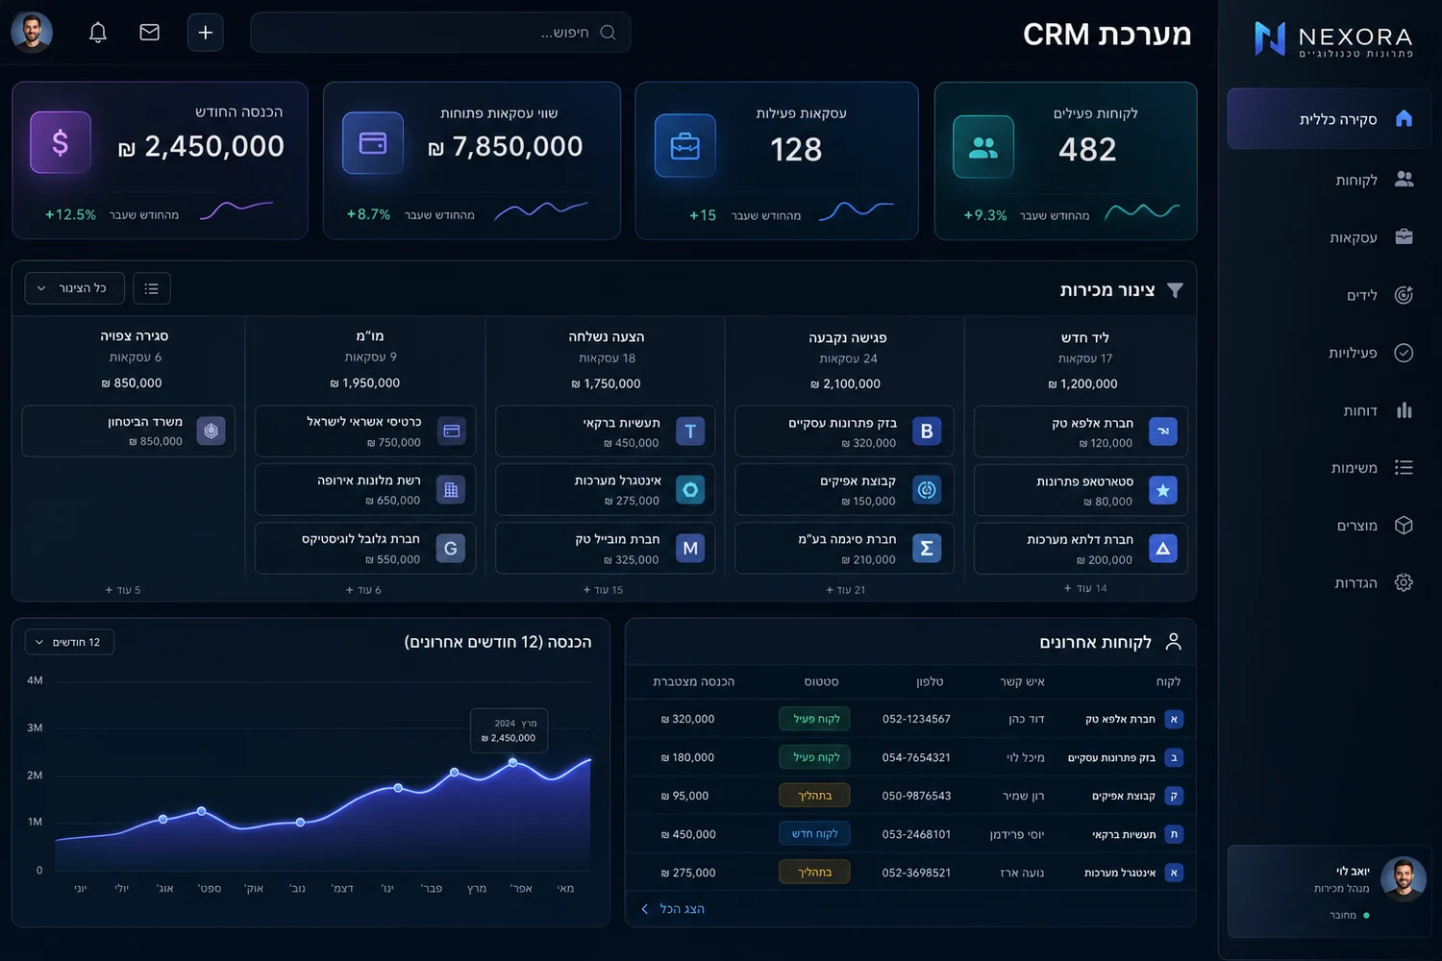This screenshot has height=961, width=1442.
Task: Click the search field חיפוש
Action: [x=440, y=33]
